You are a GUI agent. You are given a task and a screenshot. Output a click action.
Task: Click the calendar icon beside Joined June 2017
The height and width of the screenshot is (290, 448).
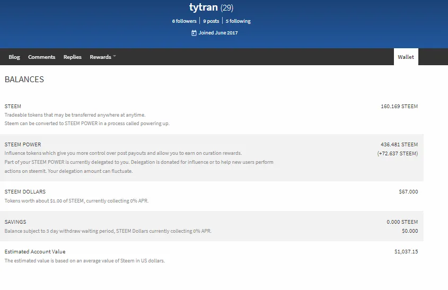click(194, 33)
